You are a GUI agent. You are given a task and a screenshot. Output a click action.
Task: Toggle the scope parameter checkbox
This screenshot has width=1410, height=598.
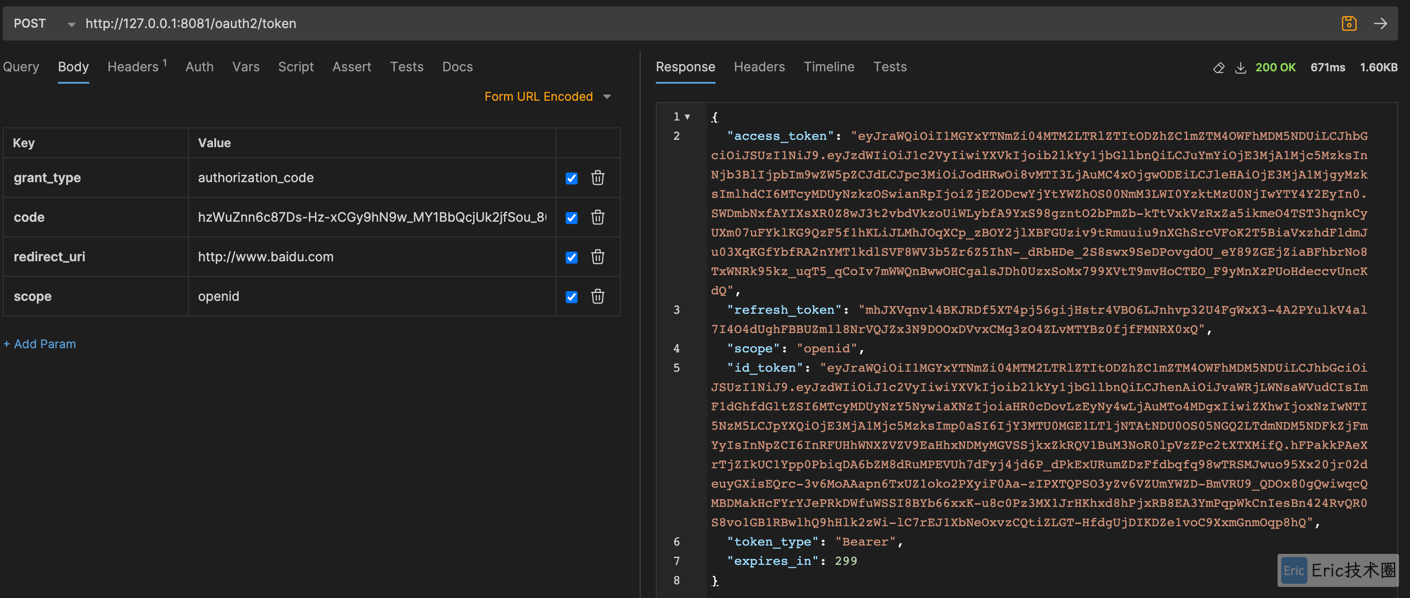pos(572,296)
